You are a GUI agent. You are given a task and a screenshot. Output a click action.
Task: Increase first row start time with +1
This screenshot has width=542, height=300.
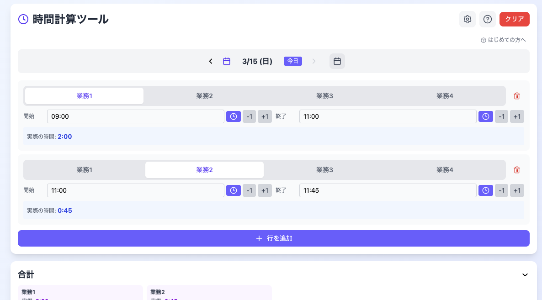[265, 116]
